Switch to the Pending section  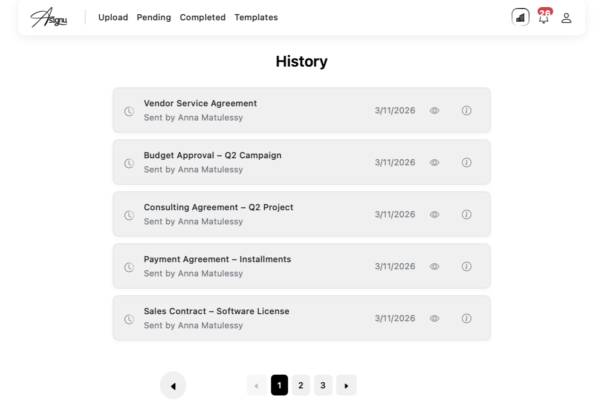point(154,17)
